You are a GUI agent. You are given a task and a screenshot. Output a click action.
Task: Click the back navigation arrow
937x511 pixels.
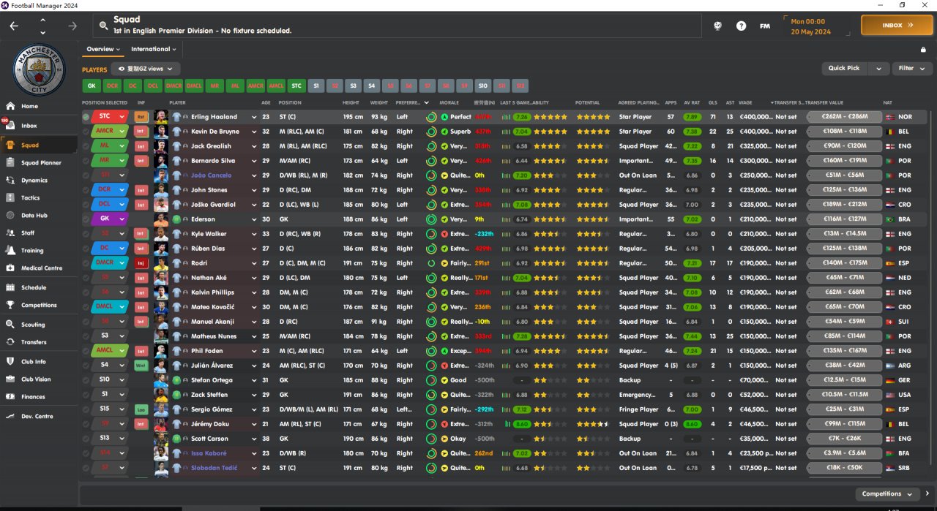pyautogui.click(x=14, y=26)
